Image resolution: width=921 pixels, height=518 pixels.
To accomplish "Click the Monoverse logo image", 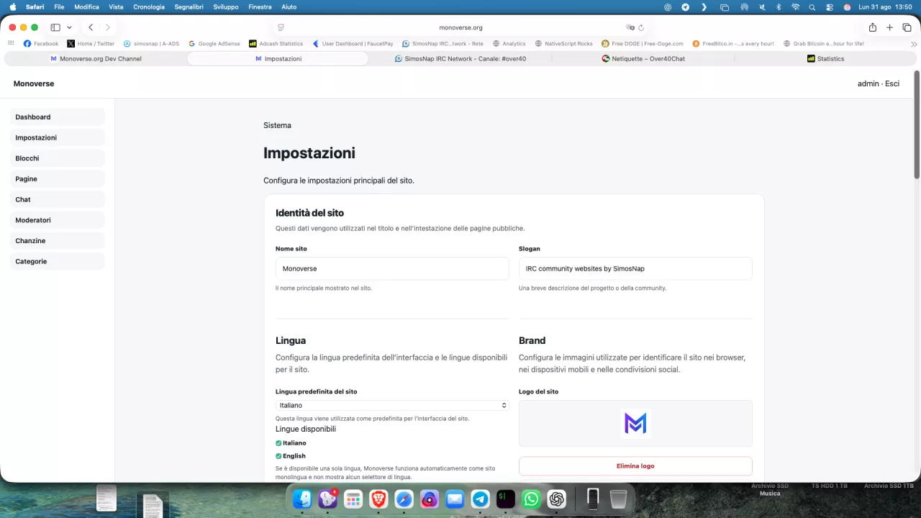I will click(x=635, y=424).
